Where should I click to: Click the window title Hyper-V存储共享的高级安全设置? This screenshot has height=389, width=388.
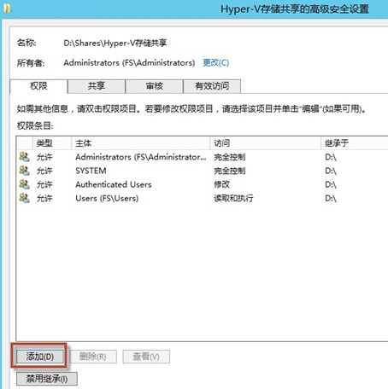(295, 9)
